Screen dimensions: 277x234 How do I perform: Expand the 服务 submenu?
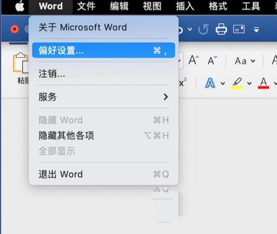pyautogui.click(x=103, y=97)
